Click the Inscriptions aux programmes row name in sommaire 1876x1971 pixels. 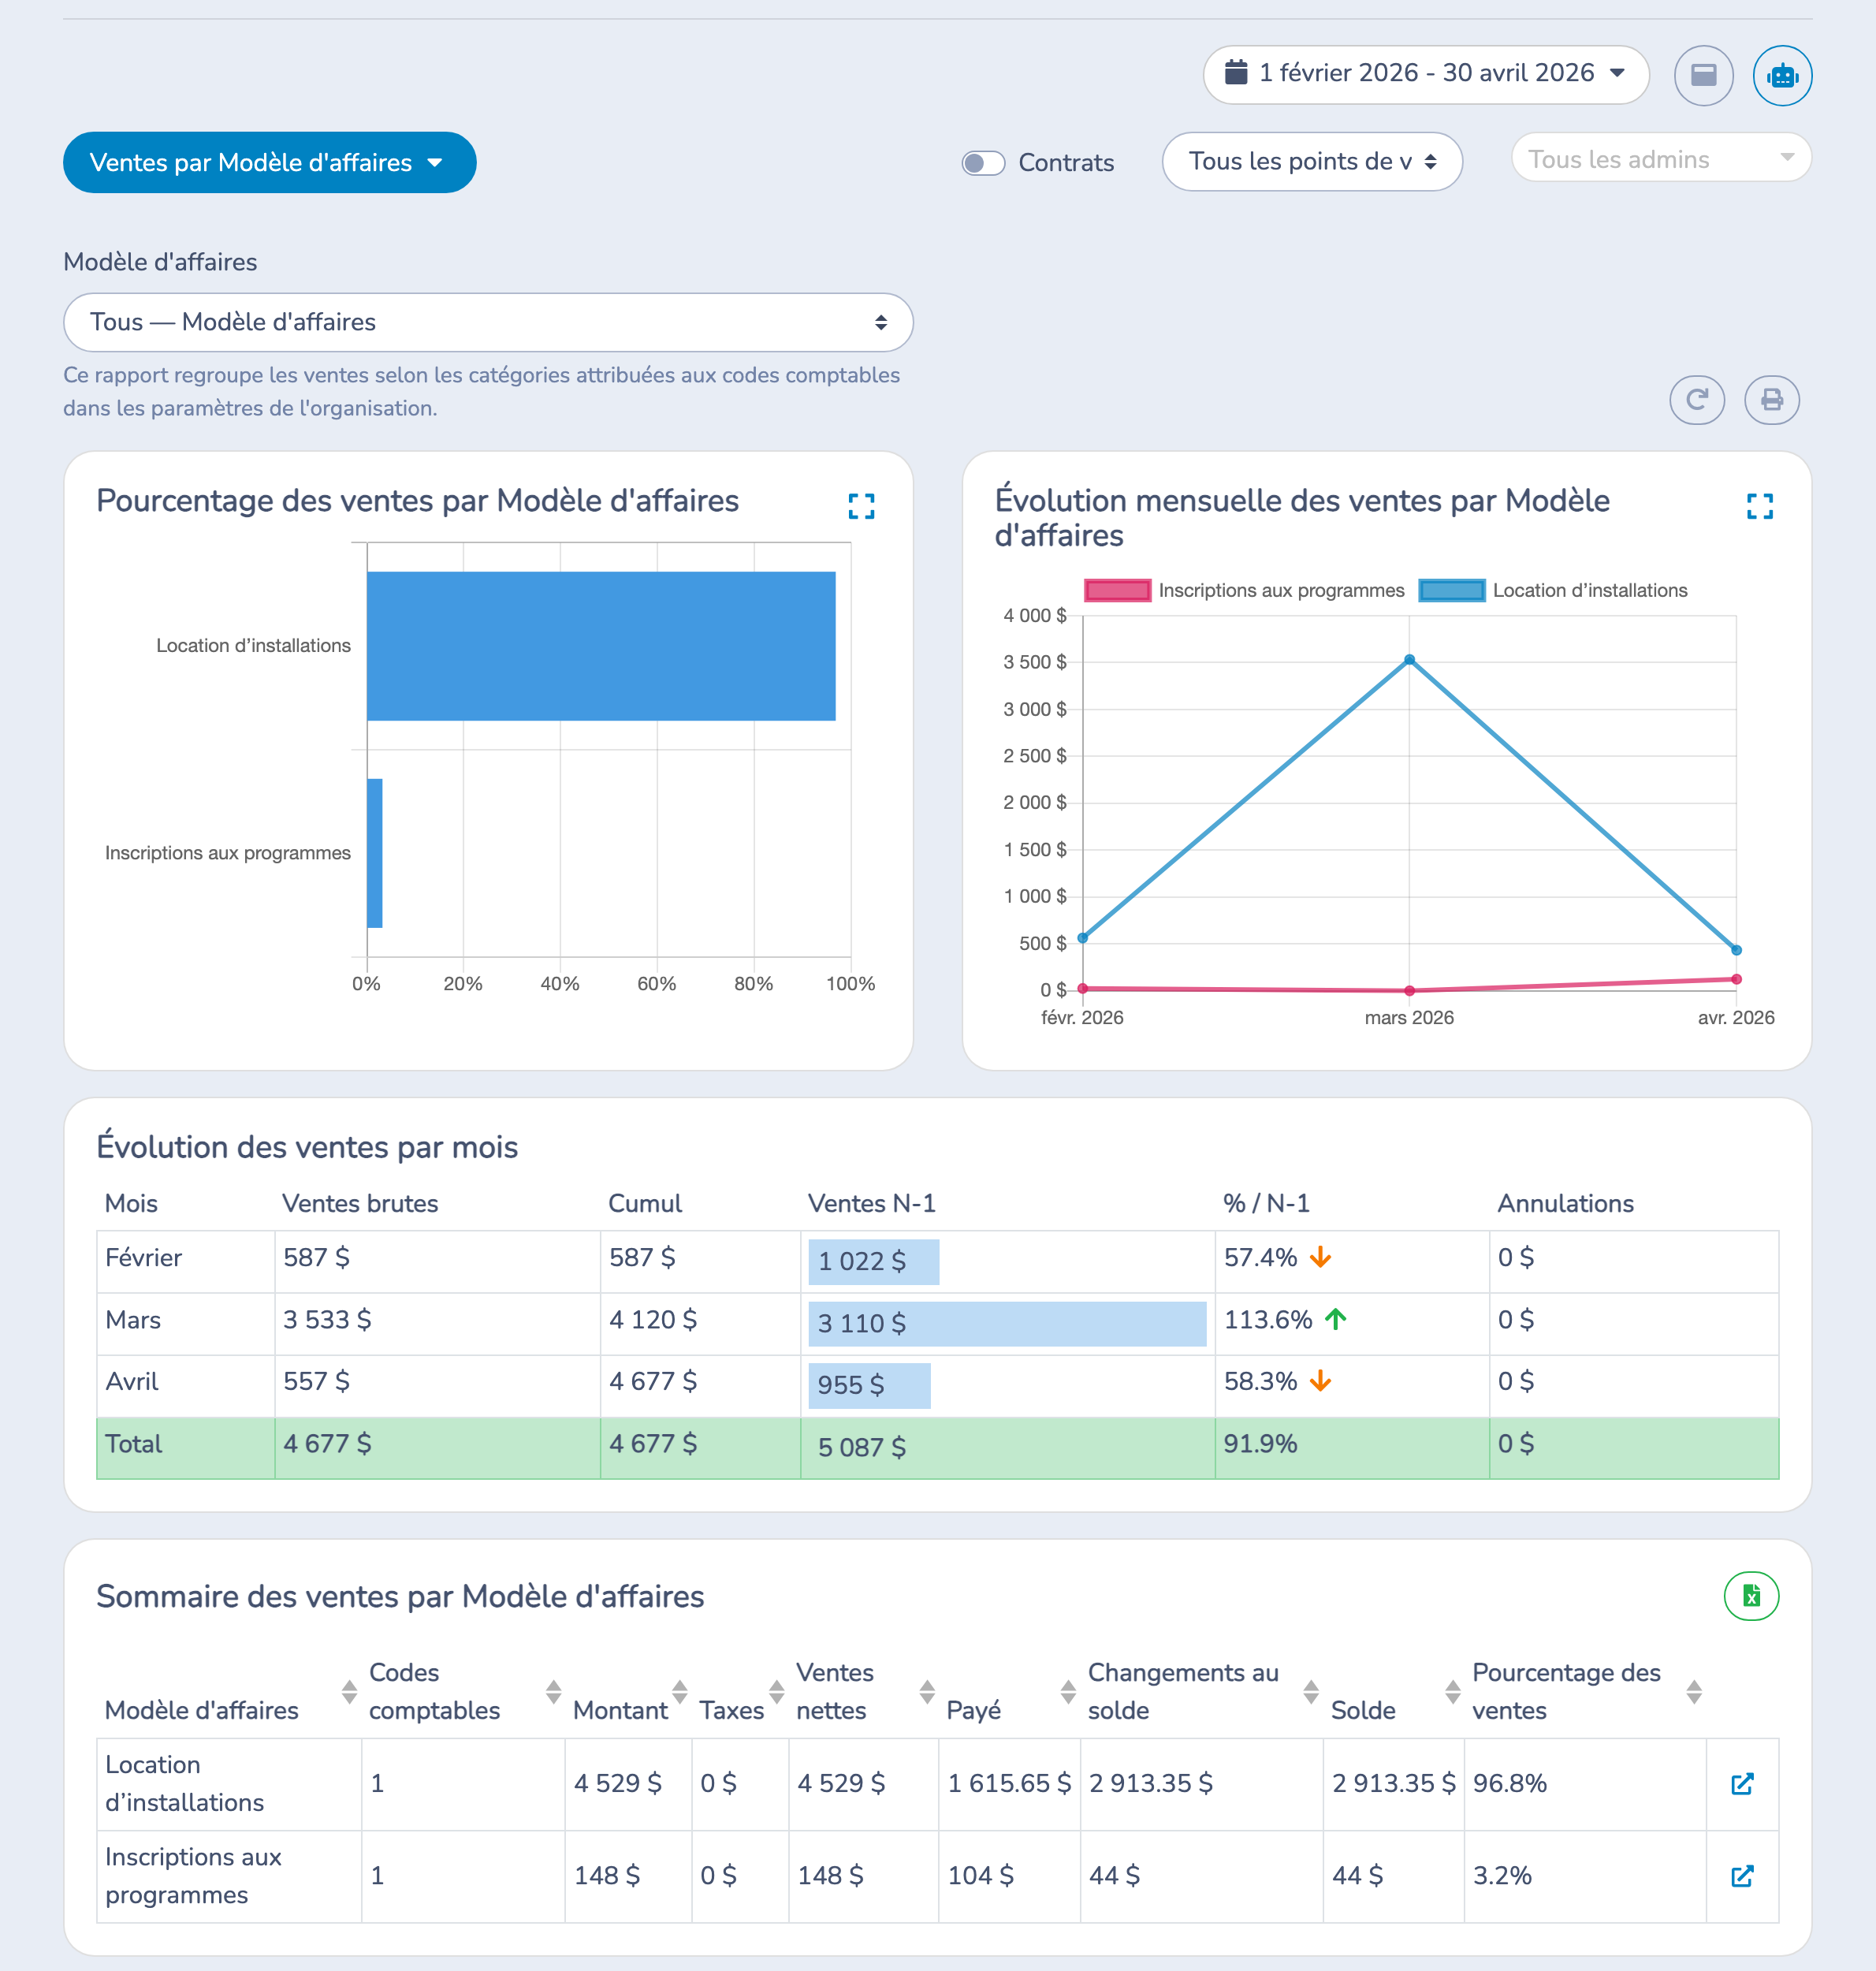pyautogui.click(x=193, y=1875)
